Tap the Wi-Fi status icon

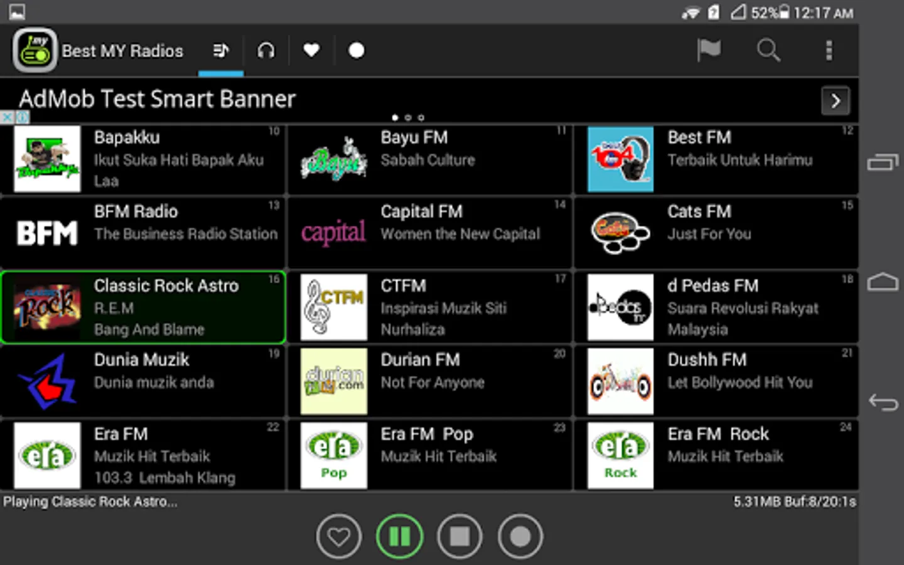point(691,13)
